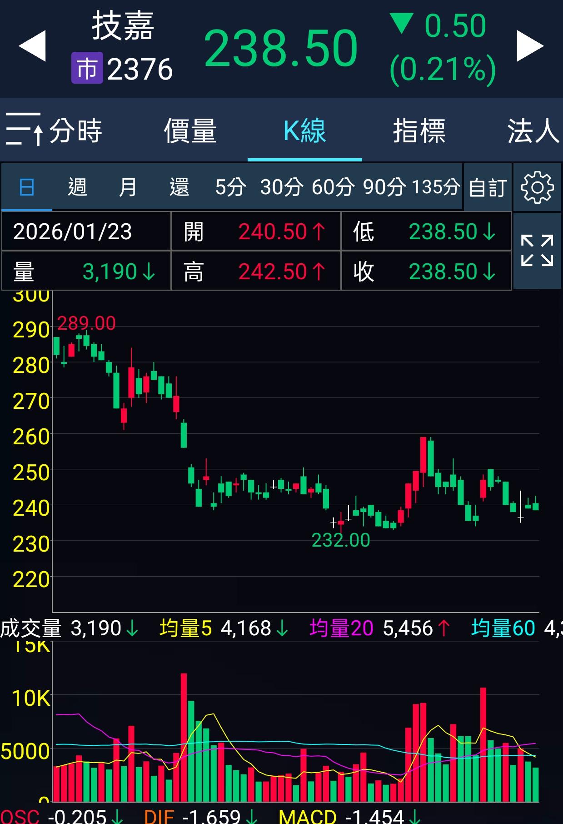Select 90分 interval

pyautogui.click(x=384, y=187)
